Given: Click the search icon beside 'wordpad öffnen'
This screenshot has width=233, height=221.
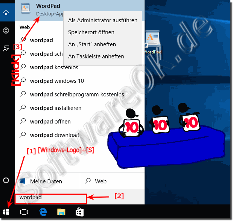Looking at the screenshot, I should pyautogui.click(x=23, y=121).
